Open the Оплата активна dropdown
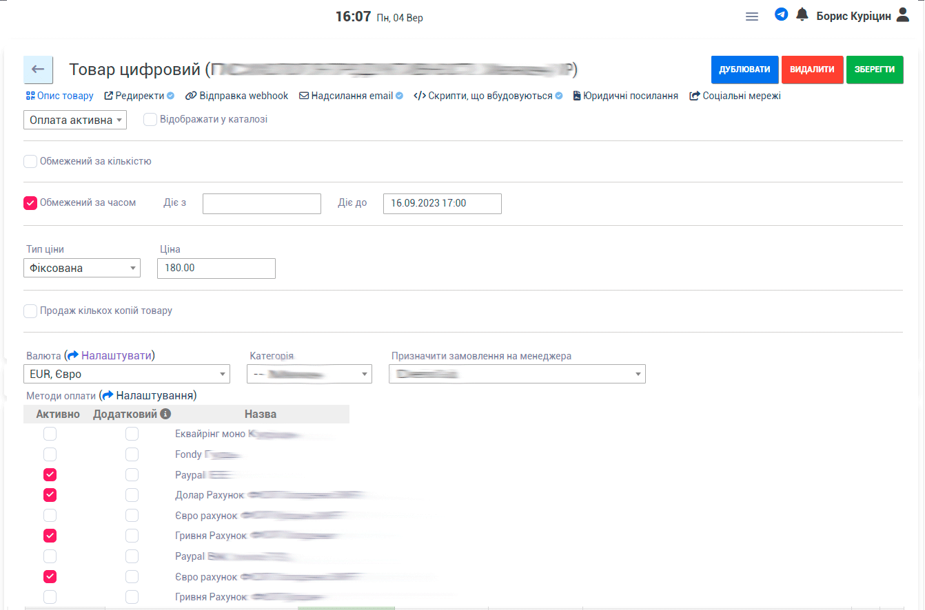Screen dimensions: 925x610 [75, 120]
